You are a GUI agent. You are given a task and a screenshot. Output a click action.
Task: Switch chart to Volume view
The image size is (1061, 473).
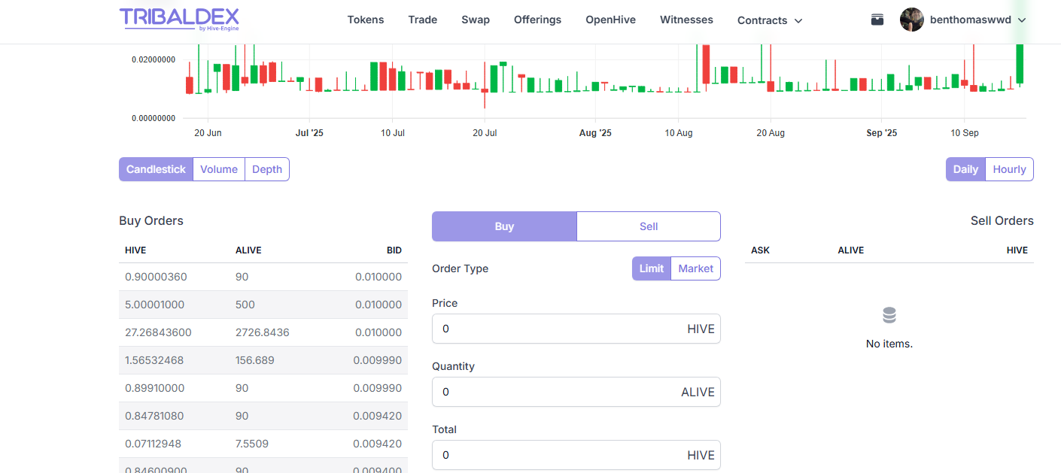[x=219, y=169]
